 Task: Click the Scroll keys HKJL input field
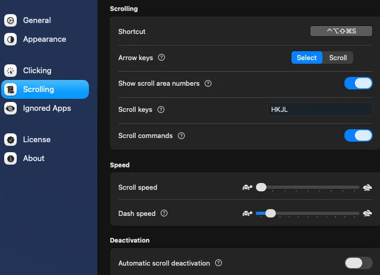click(x=320, y=109)
